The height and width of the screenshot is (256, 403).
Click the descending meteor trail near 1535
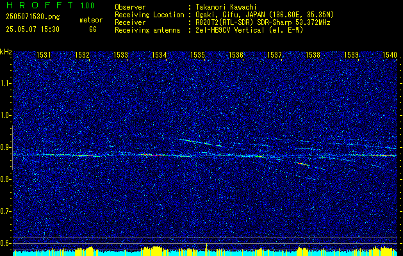[x=201, y=143]
